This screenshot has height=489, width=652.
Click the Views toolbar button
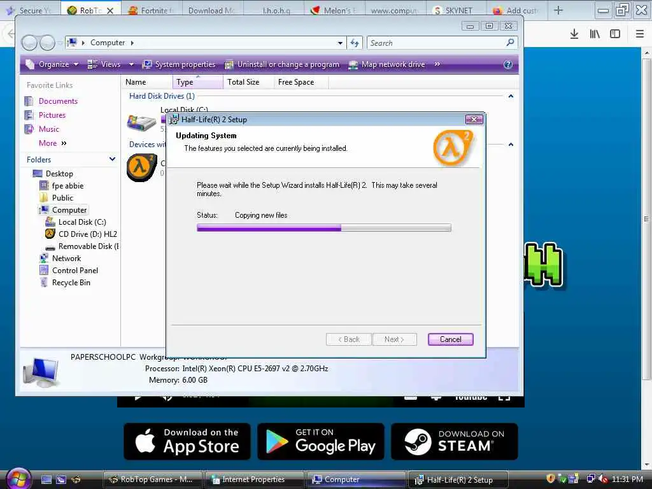(x=104, y=64)
